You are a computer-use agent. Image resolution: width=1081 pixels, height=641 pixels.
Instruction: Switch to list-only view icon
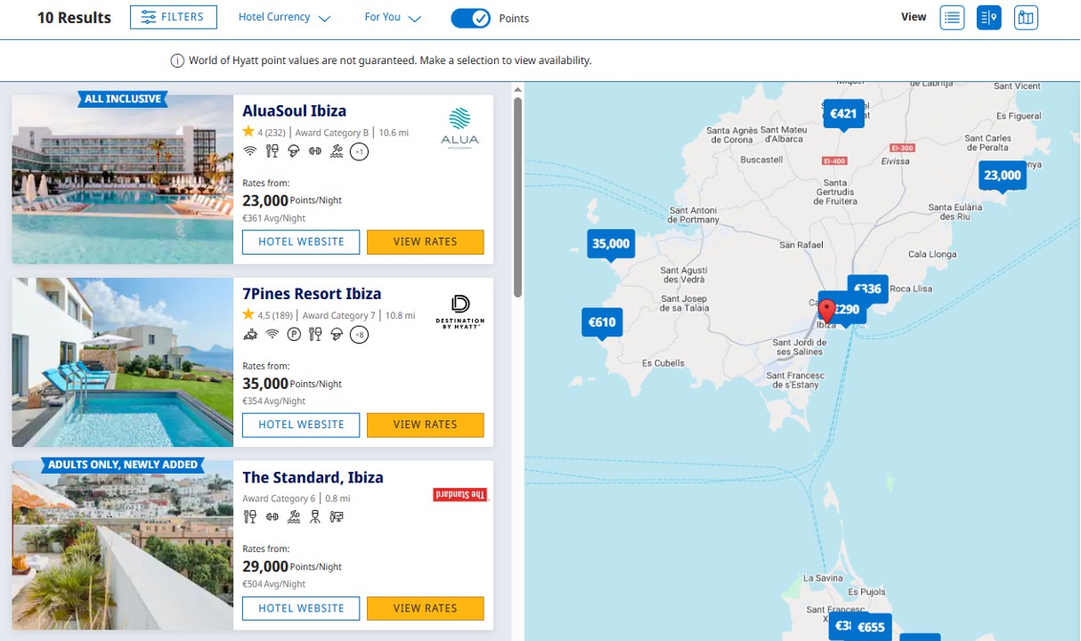(952, 18)
